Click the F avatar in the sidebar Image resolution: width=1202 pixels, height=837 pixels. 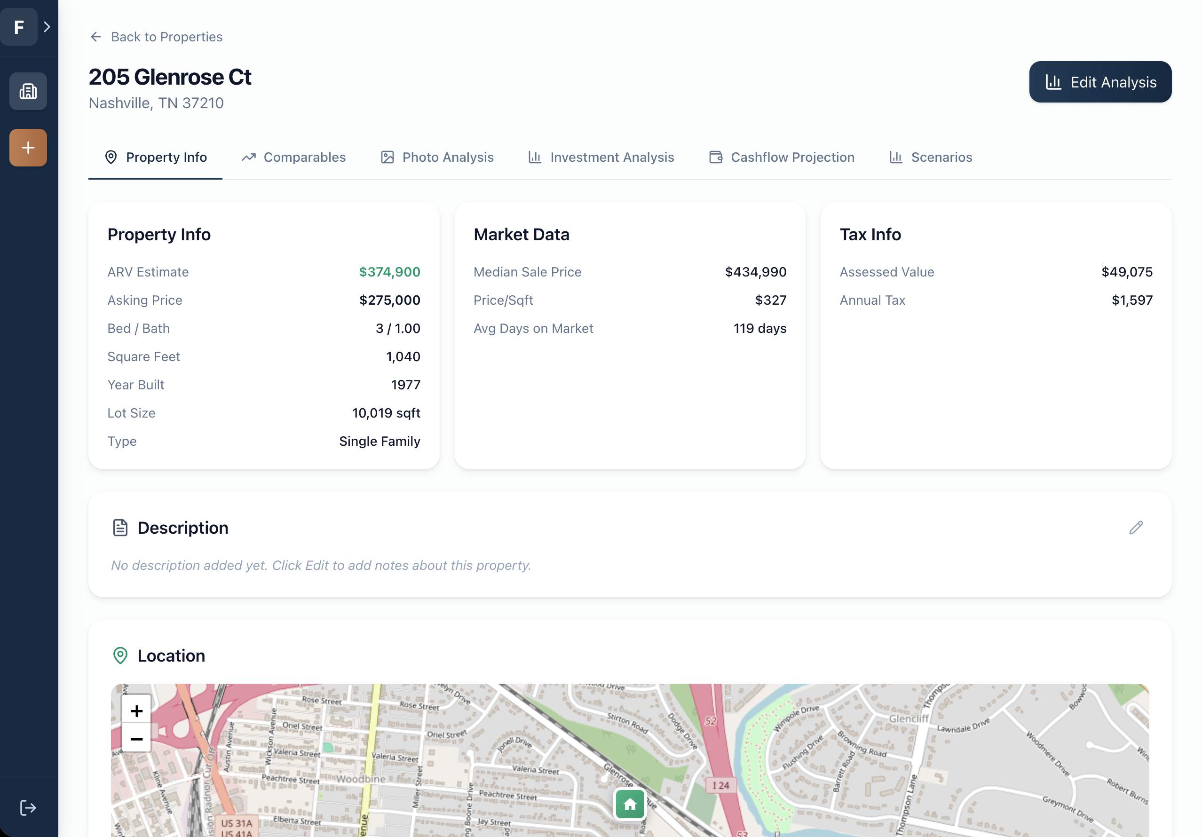[x=19, y=27]
